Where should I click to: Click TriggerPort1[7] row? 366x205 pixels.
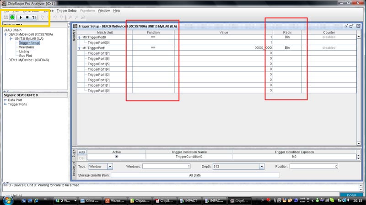click(x=216, y=53)
